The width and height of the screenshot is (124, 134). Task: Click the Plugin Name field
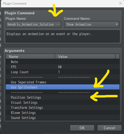tap(33, 24)
